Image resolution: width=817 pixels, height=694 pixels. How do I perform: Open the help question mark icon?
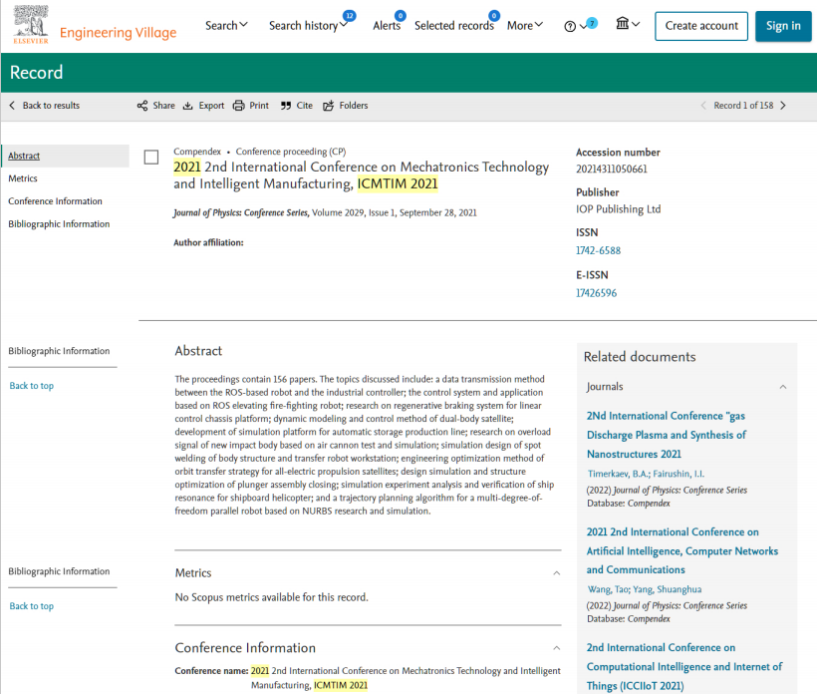click(x=570, y=26)
